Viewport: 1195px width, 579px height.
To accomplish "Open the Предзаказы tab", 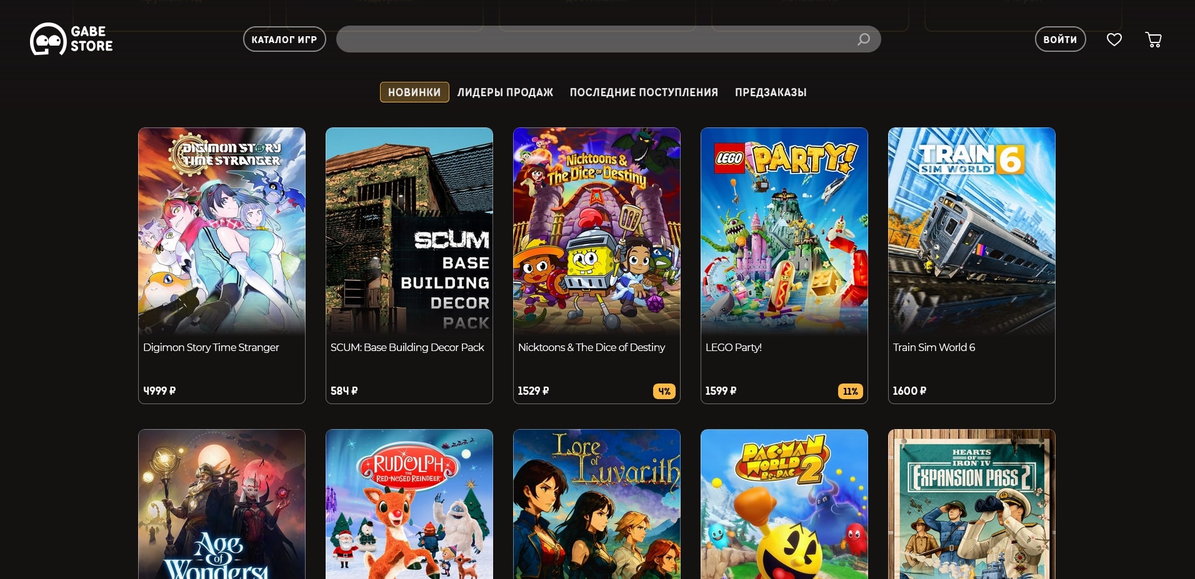I will tap(771, 92).
